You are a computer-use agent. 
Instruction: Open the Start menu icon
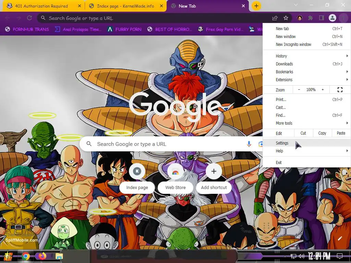pos(8,256)
